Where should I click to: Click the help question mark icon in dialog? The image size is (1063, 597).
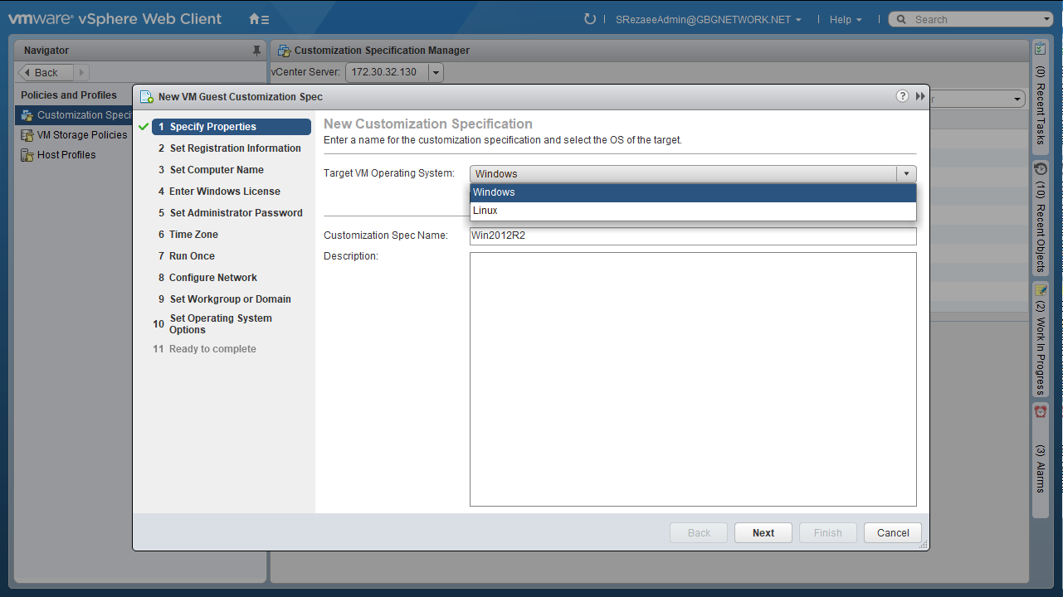coord(902,96)
